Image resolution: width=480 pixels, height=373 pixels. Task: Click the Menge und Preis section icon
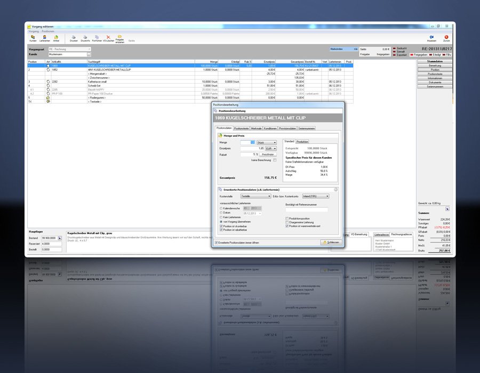(x=220, y=135)
